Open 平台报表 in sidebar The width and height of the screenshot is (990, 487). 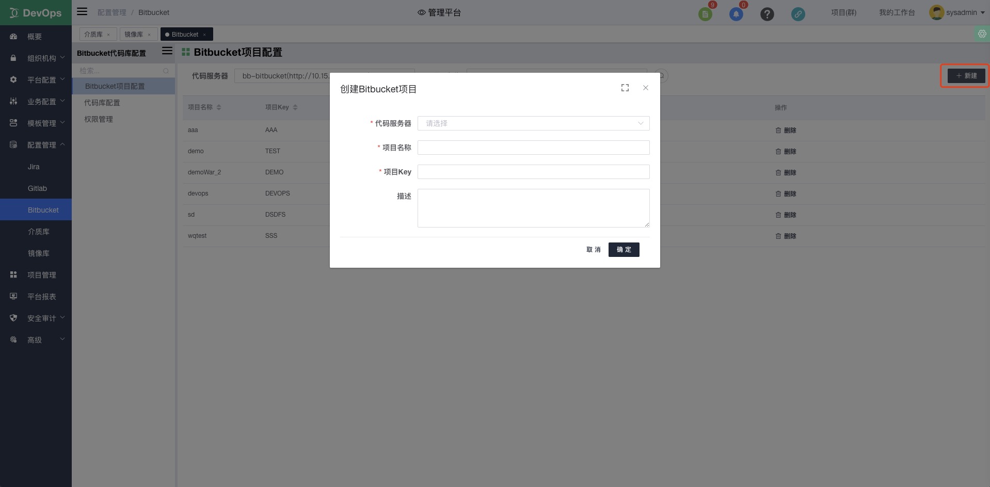pyautogui.click(x=36, y=297)
